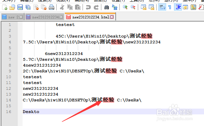Click line number 15 in the margin
Screen dimensions: 204x126
click(9, 106)
